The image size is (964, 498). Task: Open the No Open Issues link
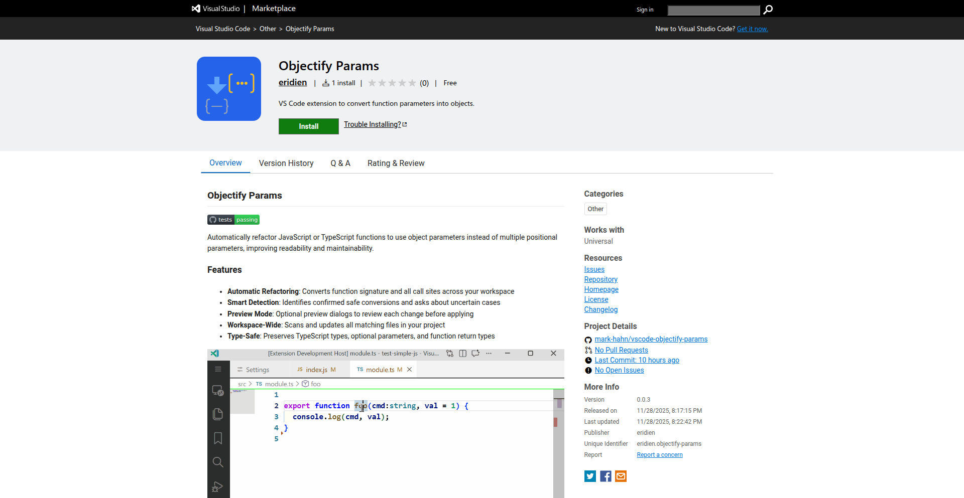coord(619,370)
